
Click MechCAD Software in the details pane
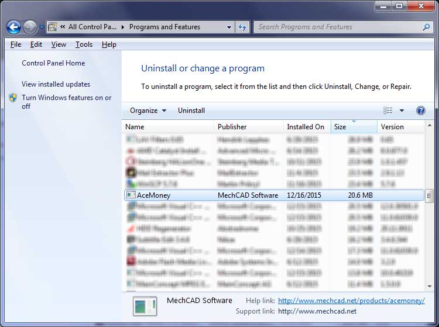click(200, 301)
